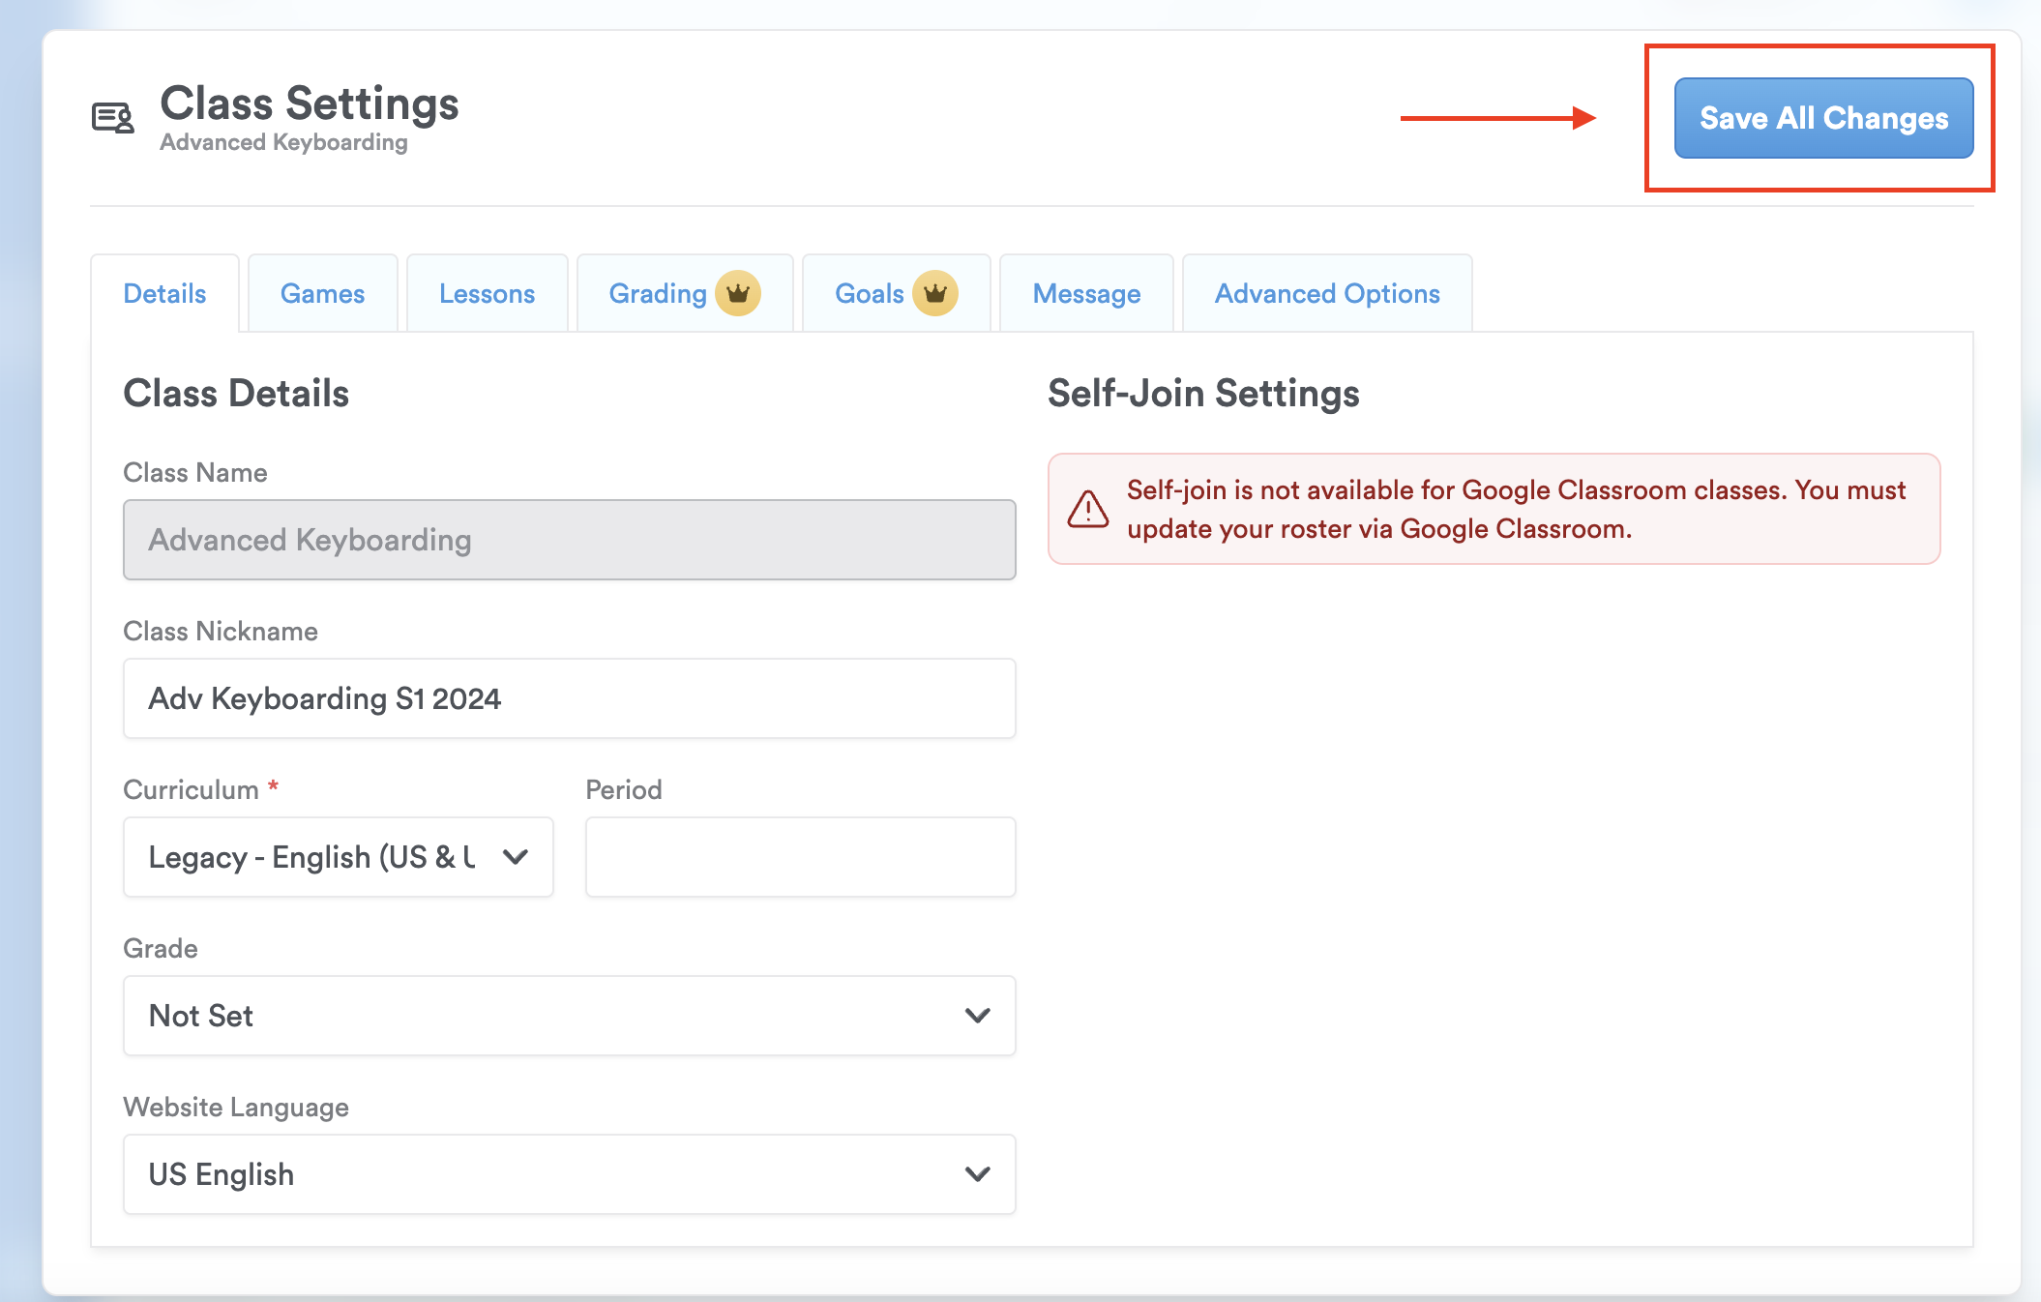Switch to the Games tab
The image size is (2041, 1302).
322,294
